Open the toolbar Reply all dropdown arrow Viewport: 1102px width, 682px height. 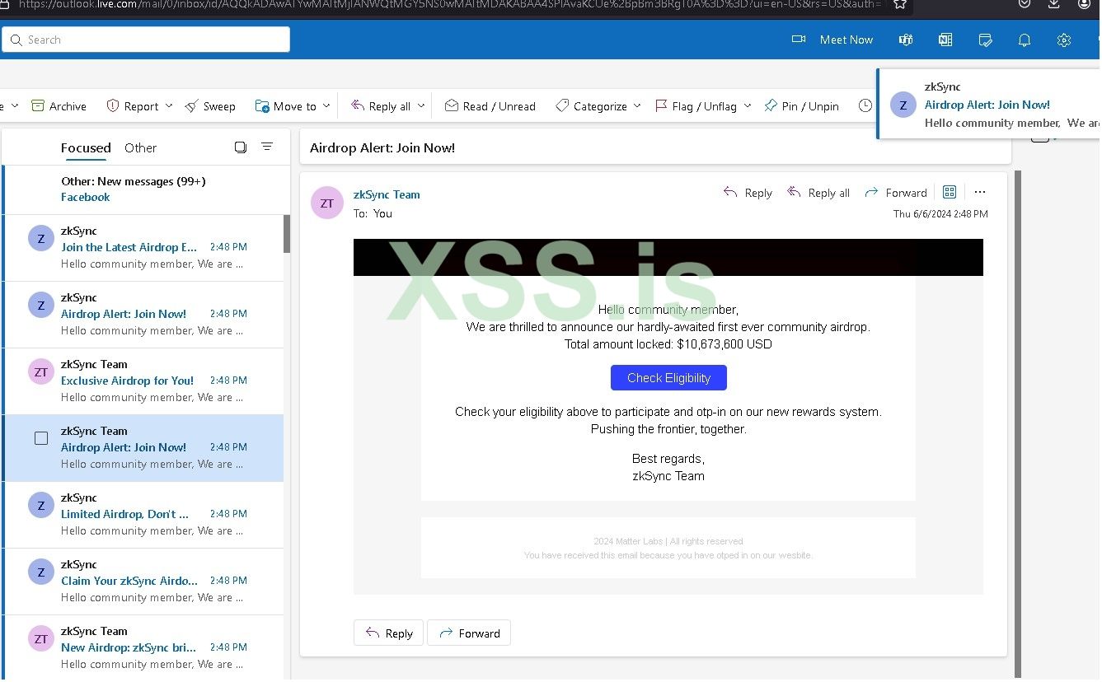point(421,106)
